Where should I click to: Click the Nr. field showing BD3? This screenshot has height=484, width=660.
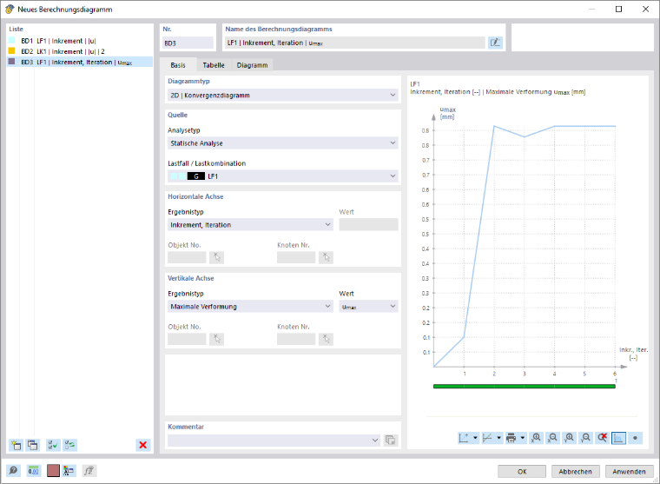188,43
